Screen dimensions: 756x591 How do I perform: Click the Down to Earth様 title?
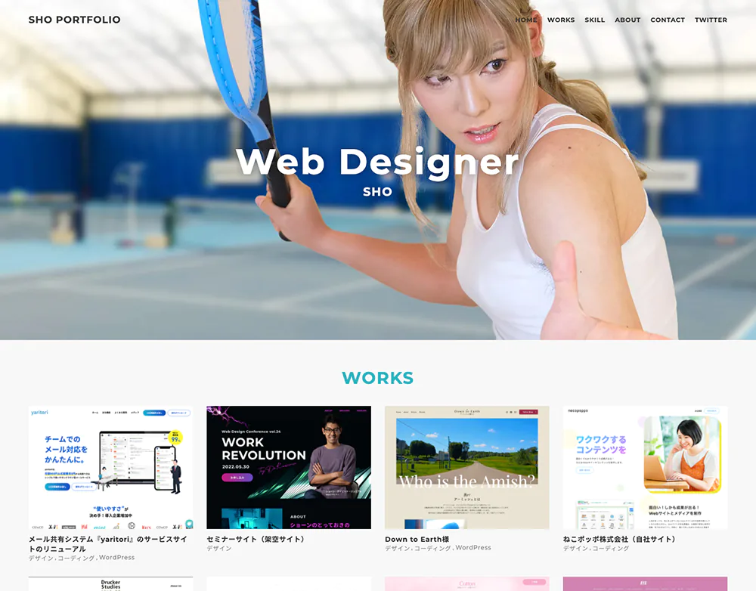tap(417, 540)
